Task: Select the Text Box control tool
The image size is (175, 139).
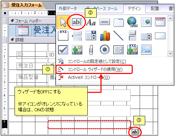Action: coord(77,22)
